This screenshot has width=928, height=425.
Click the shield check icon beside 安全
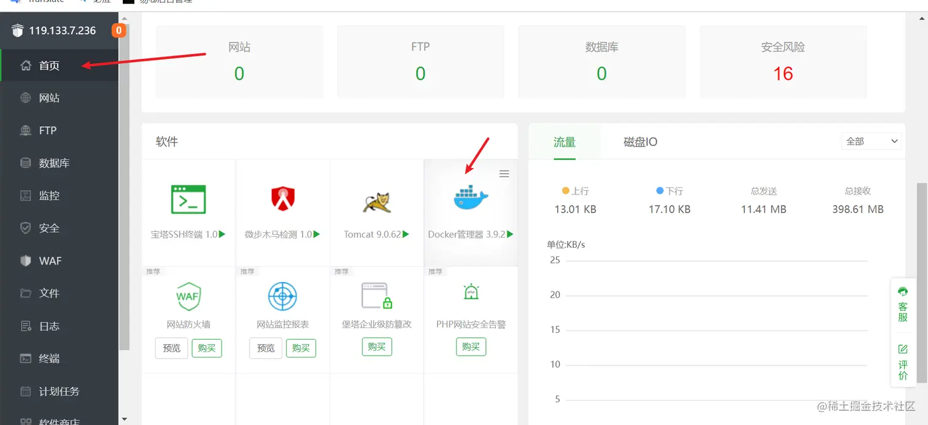[x=26, y=228]
